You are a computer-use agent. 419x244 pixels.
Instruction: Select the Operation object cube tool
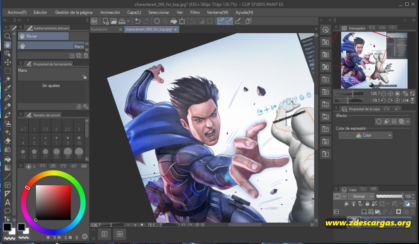(7, 53)
